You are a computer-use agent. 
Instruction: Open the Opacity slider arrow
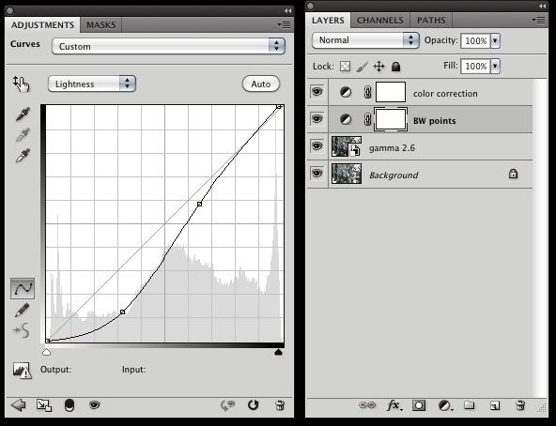(495, 40)
